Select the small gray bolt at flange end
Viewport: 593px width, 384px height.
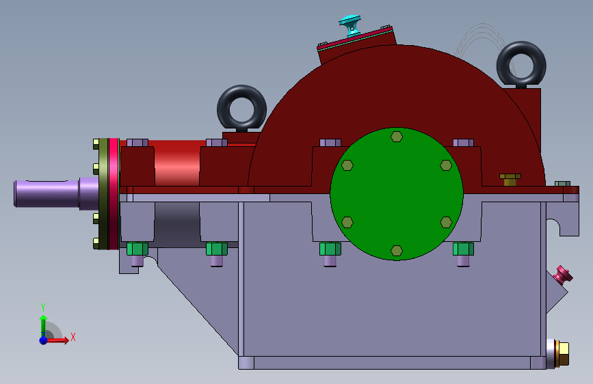coord(562,184)
